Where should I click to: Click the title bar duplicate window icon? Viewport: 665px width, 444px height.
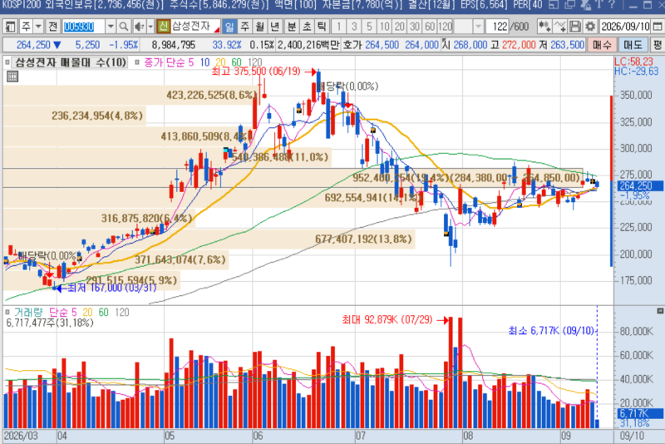[x=569, y=5]
